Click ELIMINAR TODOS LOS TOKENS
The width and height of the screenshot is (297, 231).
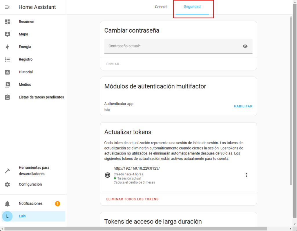(x=133, y=199)
